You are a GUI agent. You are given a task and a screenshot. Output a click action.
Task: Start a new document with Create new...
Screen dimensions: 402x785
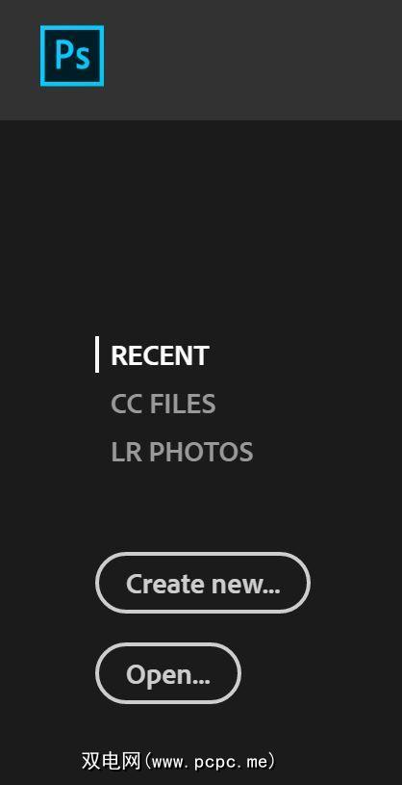pos(203,583)
